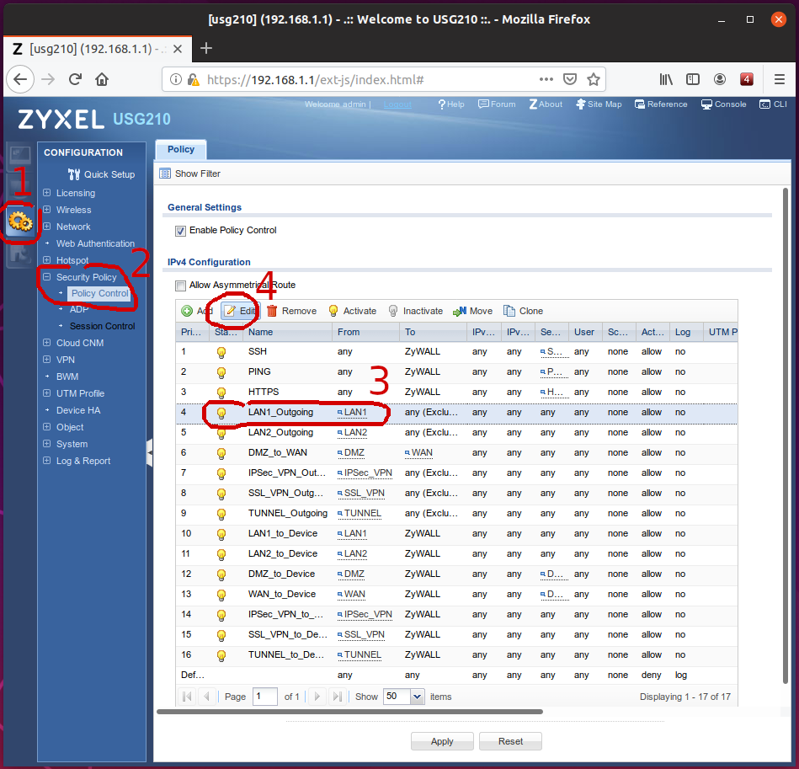Launch the web Console
The height and width of the screenshot is (769, 799).
coord(723,104)
